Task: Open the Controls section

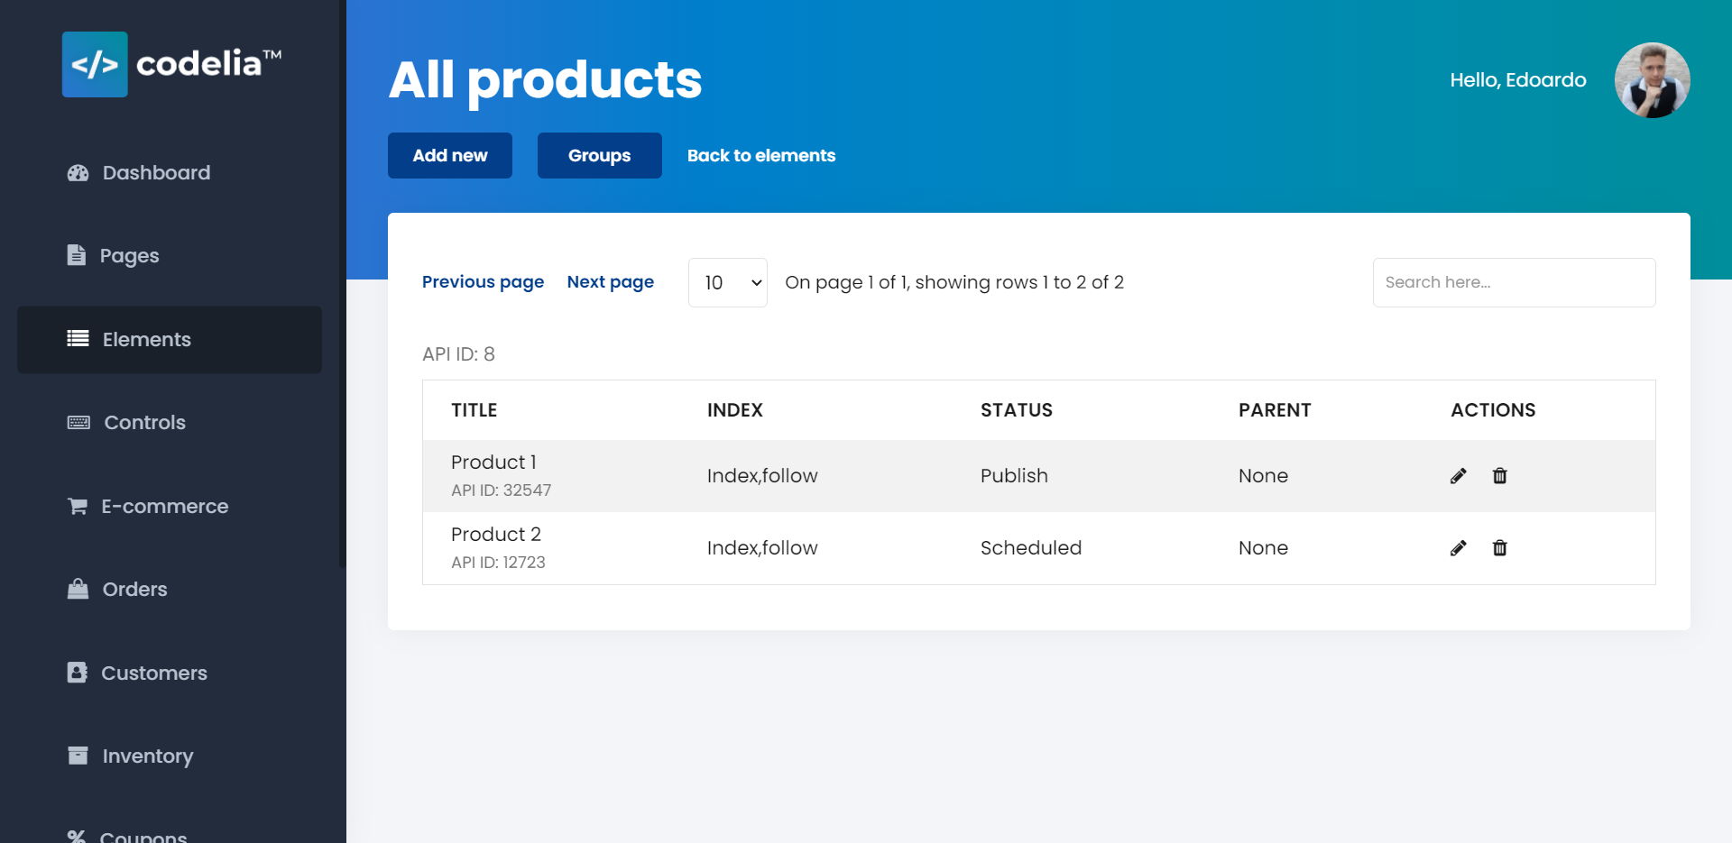Action: [x=144, y=423]
